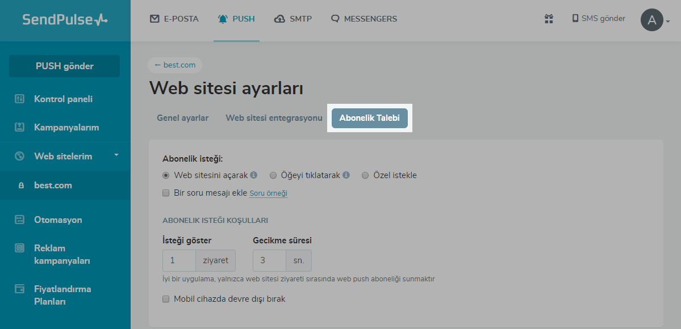
Task: Click SMS gönder link
Action: pyautogui.click(x=599, y=18)
